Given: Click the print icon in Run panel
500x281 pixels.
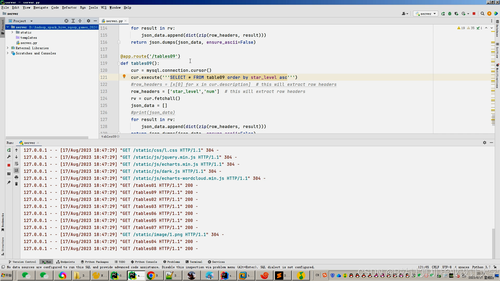Looking at the screenshot, I should (x=16, y=177).
